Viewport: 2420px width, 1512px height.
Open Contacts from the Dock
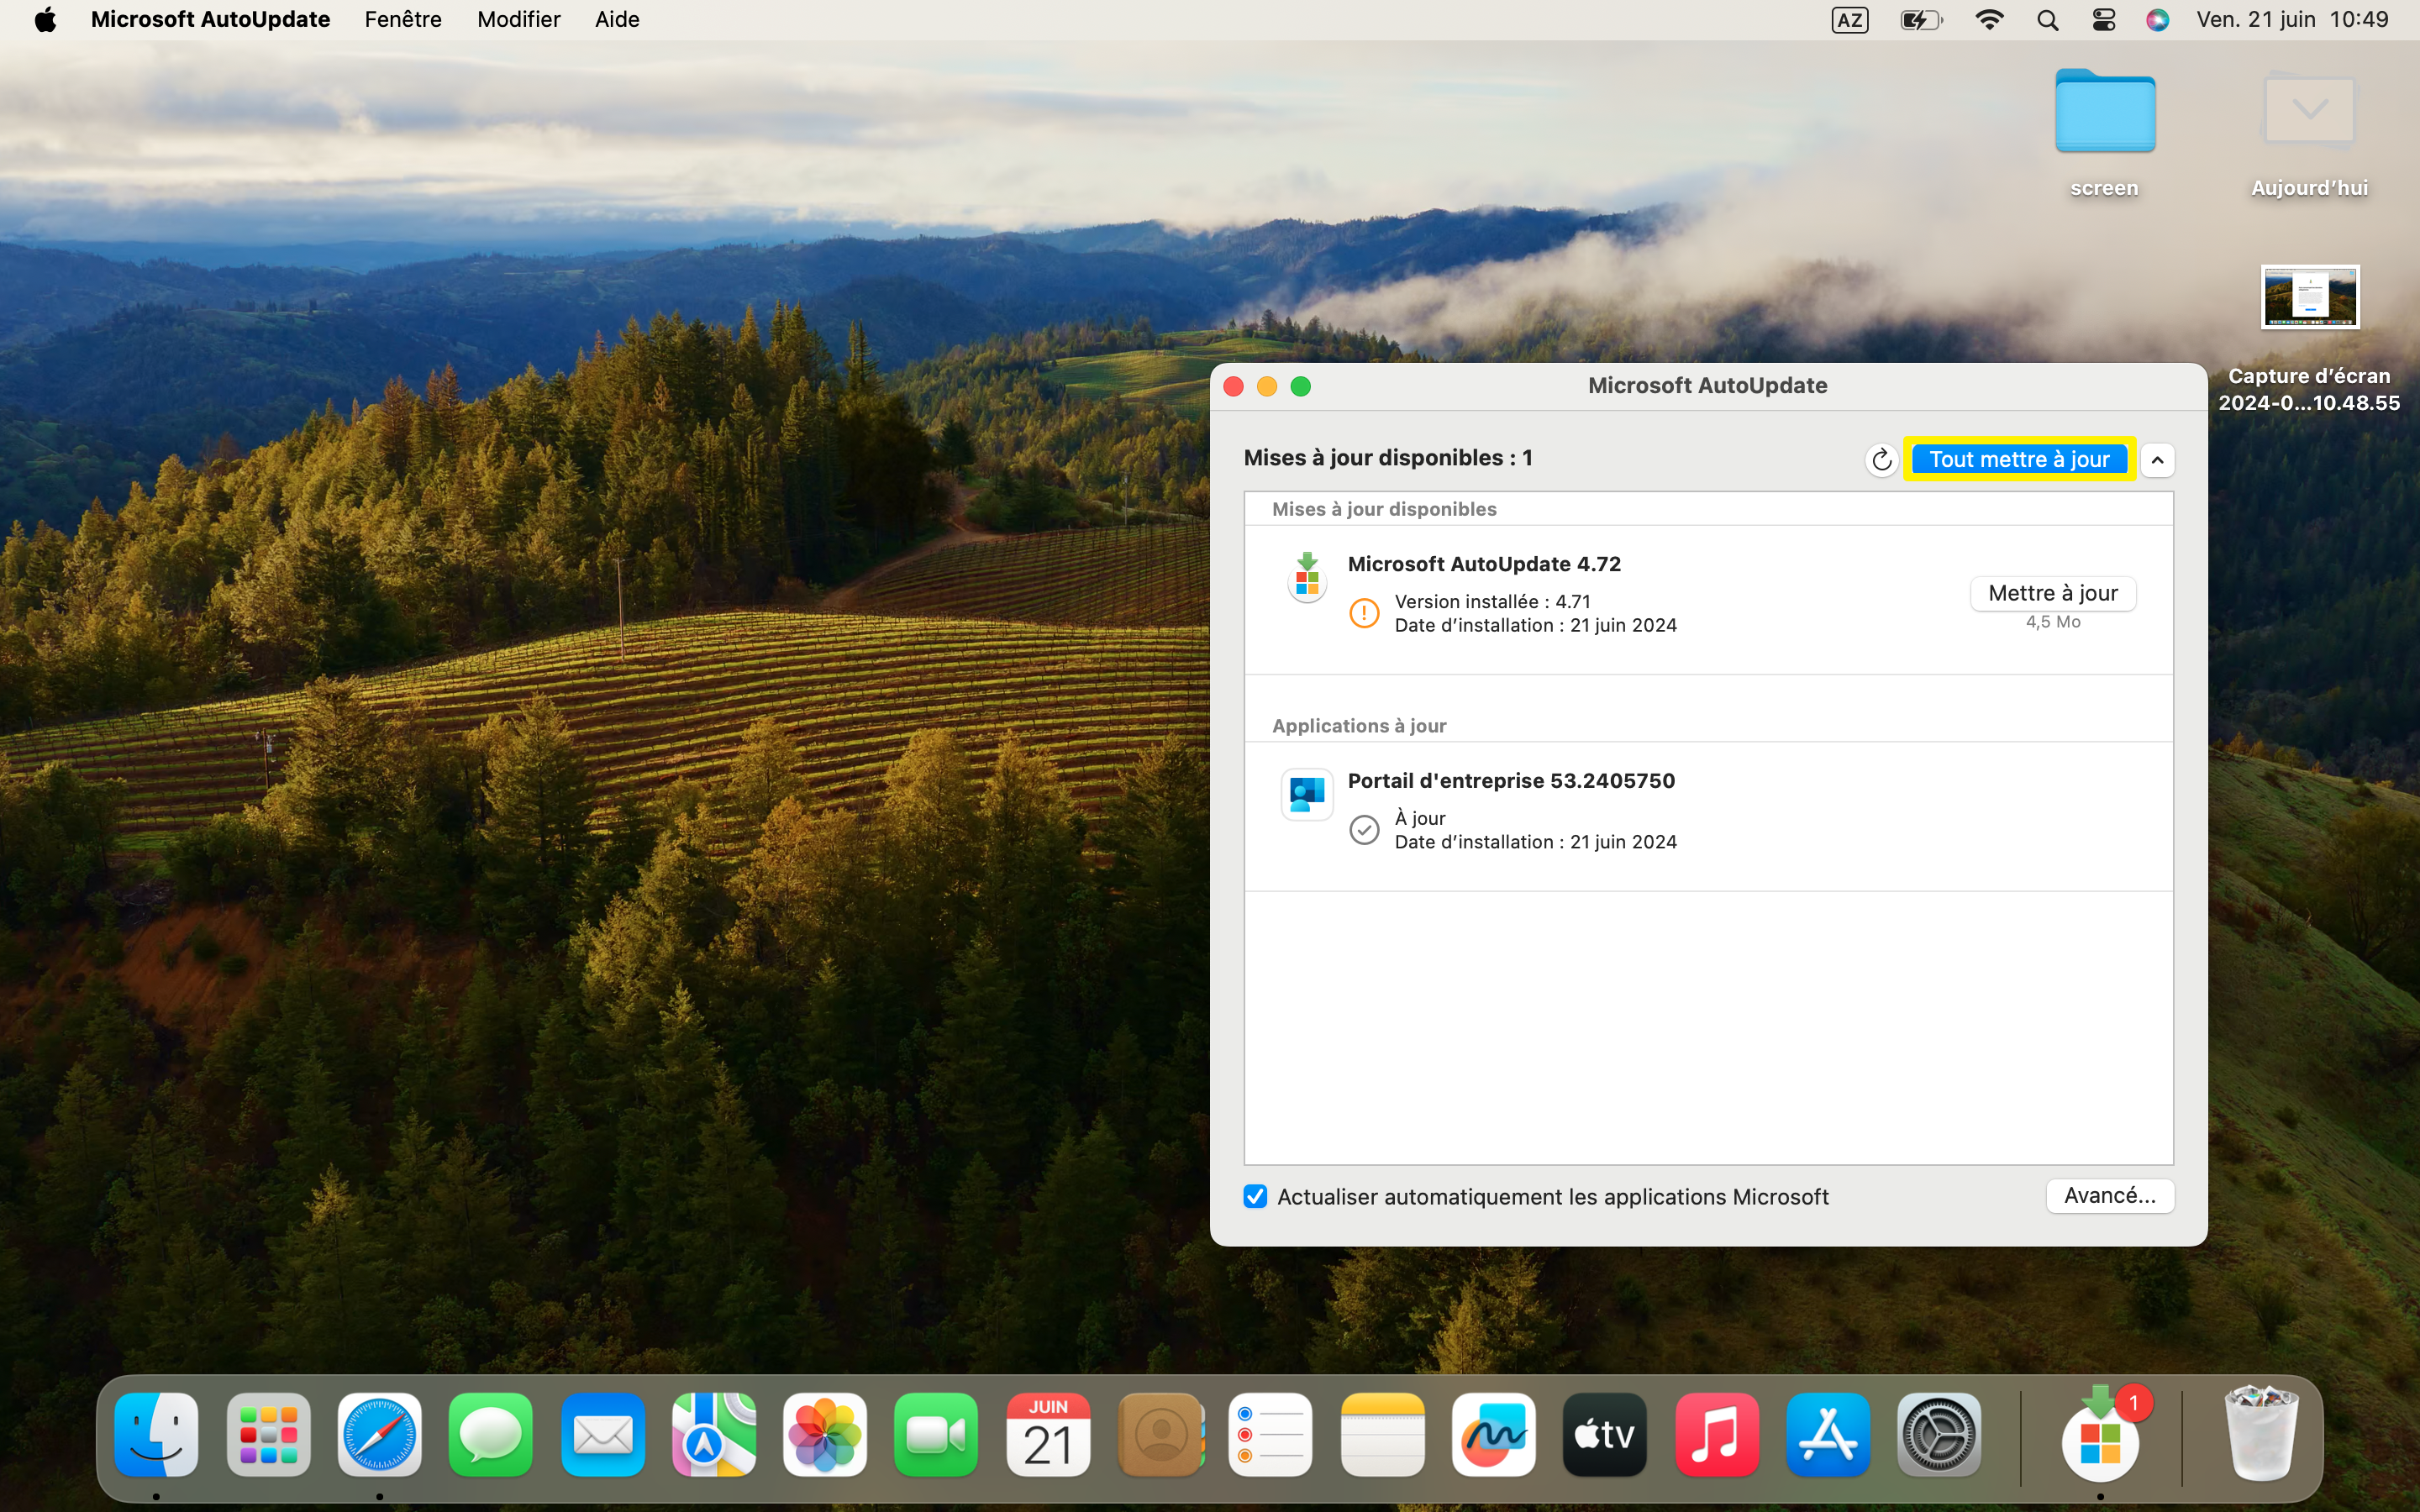1160,1434
